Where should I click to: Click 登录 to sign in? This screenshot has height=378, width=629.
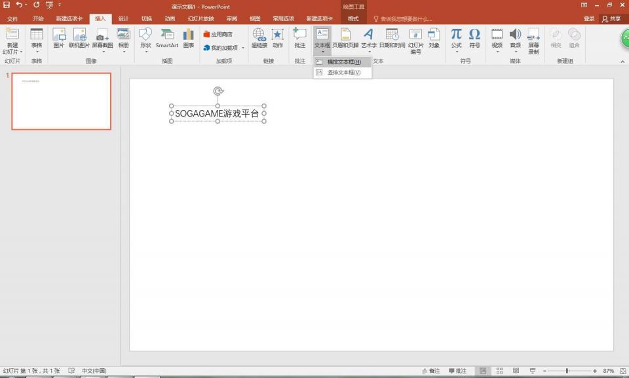[x=589, y=19]
